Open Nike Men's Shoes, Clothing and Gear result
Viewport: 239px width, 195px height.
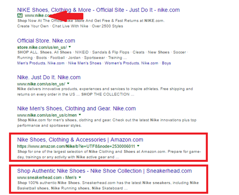pyautogui.click(x=76, y=109)
